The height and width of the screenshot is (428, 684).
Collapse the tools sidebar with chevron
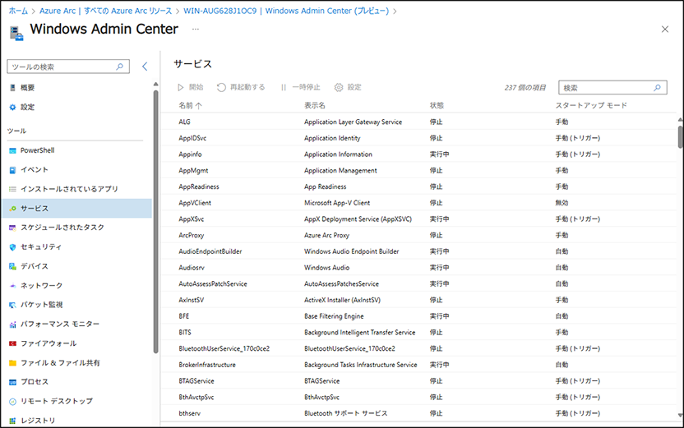click(x=145, y=67)
